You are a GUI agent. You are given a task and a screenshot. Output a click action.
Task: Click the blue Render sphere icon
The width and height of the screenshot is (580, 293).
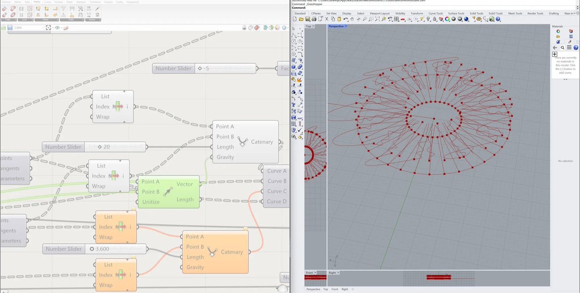[466, 19]
